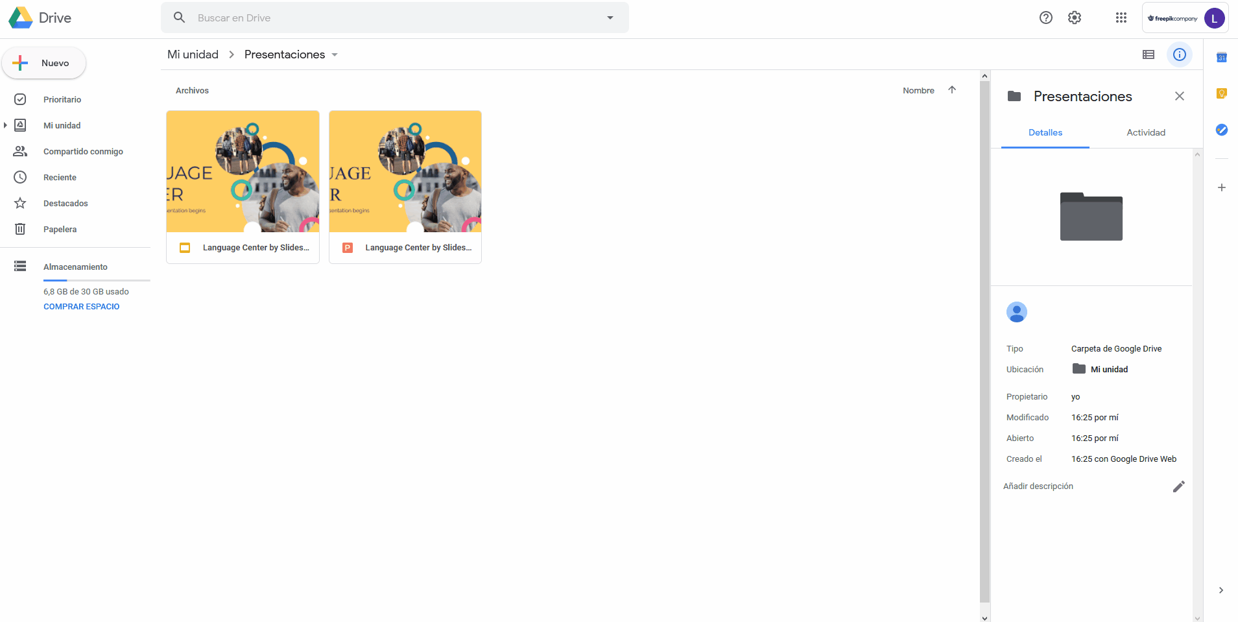The width and height of the screenshot is (1238, 622).
Task: Click the Nombre sort header
Action: pos(918,90)
